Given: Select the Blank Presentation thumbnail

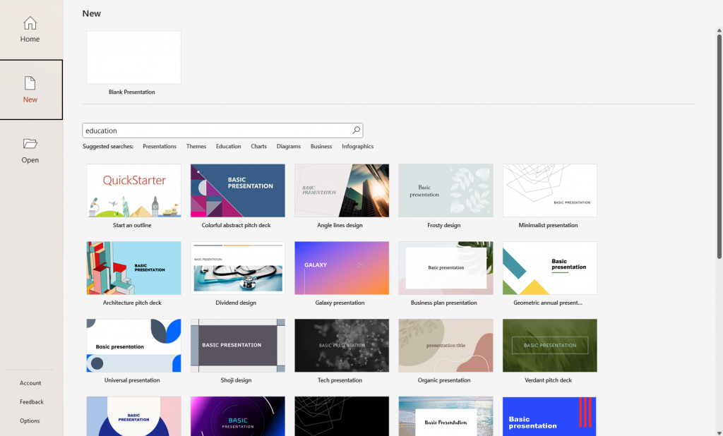Looking at the screenshot, I should click(x=133, y=57).
